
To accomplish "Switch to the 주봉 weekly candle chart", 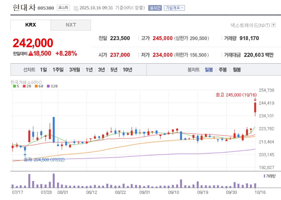I will (223, 69).
